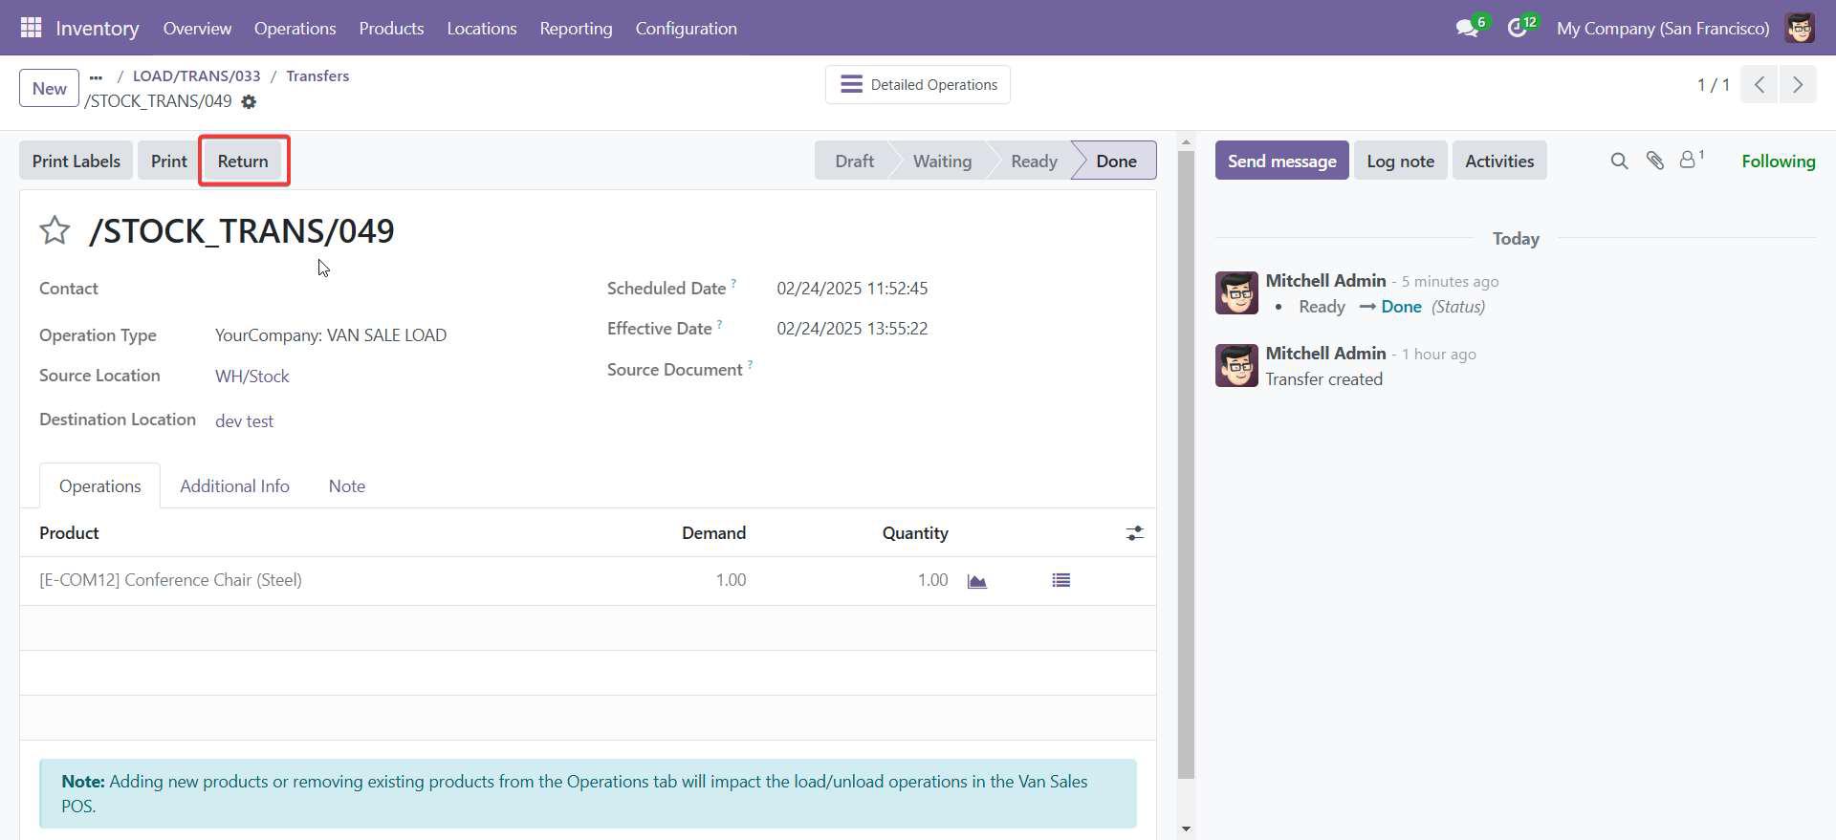Image resolution: width=1836 pixels, height=840 pixels.
Task: Expand the breadcrumb ellipsis menu
Action: click(96, 76)
